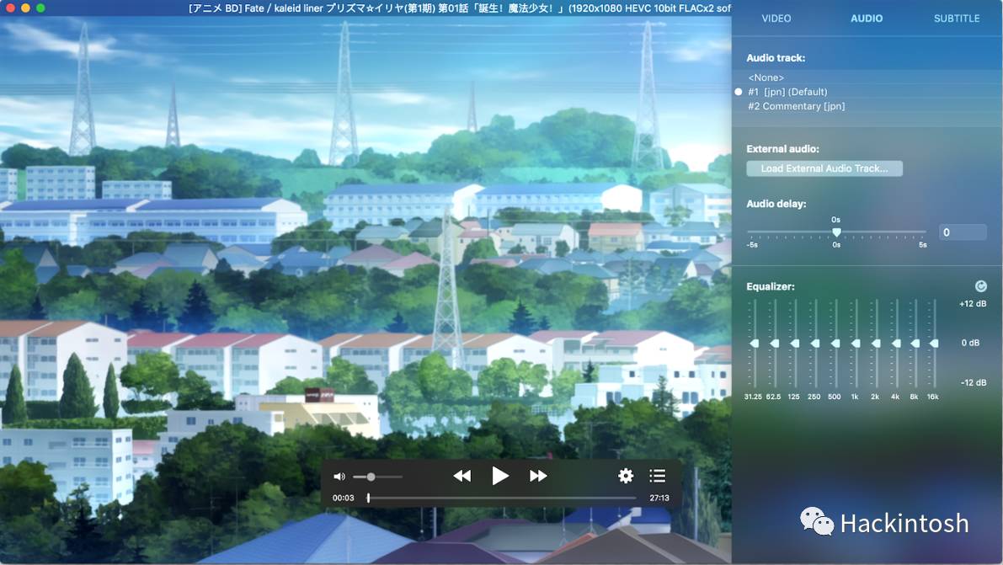Open playback settings via the gear icon
Image resolution: width=1003 pixels, height=565 pixels.
626,476
